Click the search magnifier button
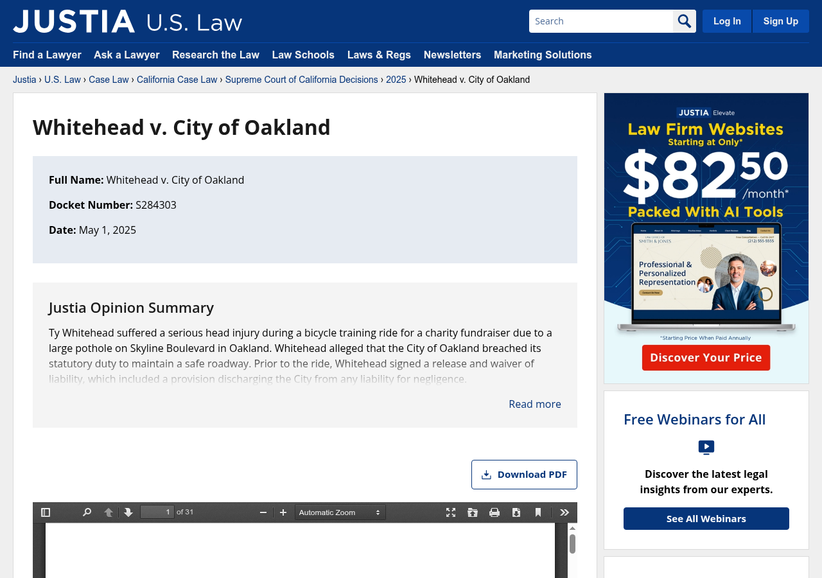Image resolution: width=822 pixels, height=578 pixels. pyautogui.click(x=685, y=21)
